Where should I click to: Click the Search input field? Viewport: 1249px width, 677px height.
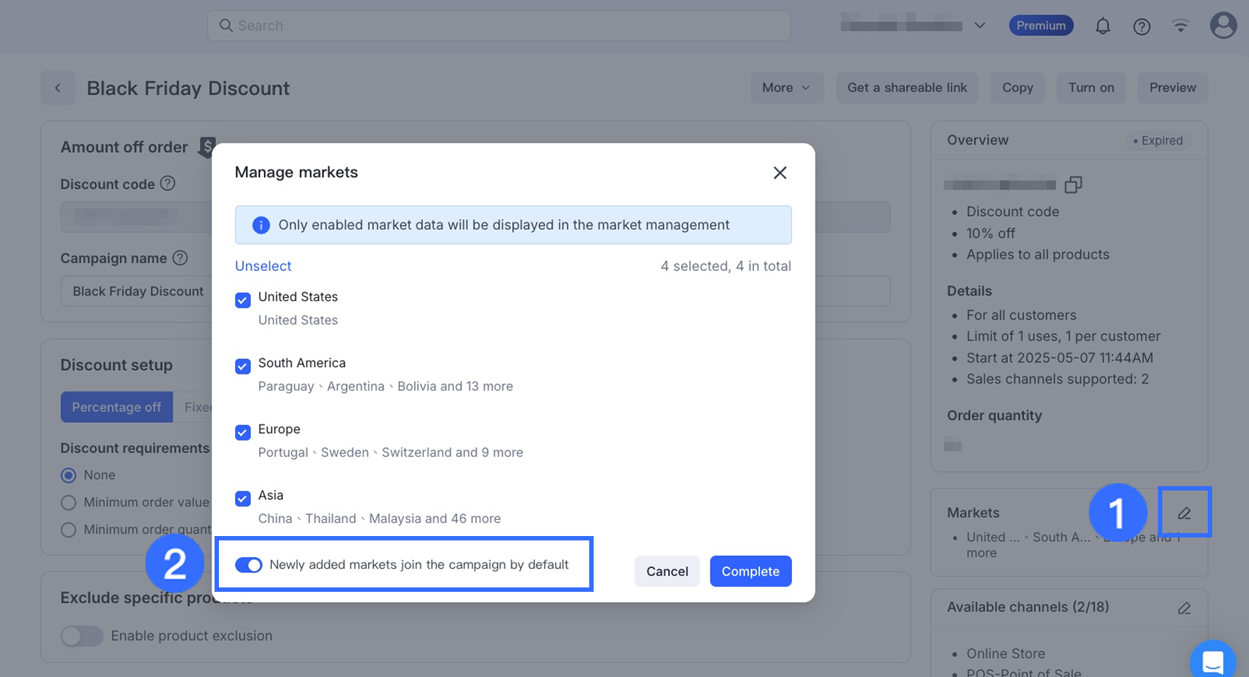point(498,26)
